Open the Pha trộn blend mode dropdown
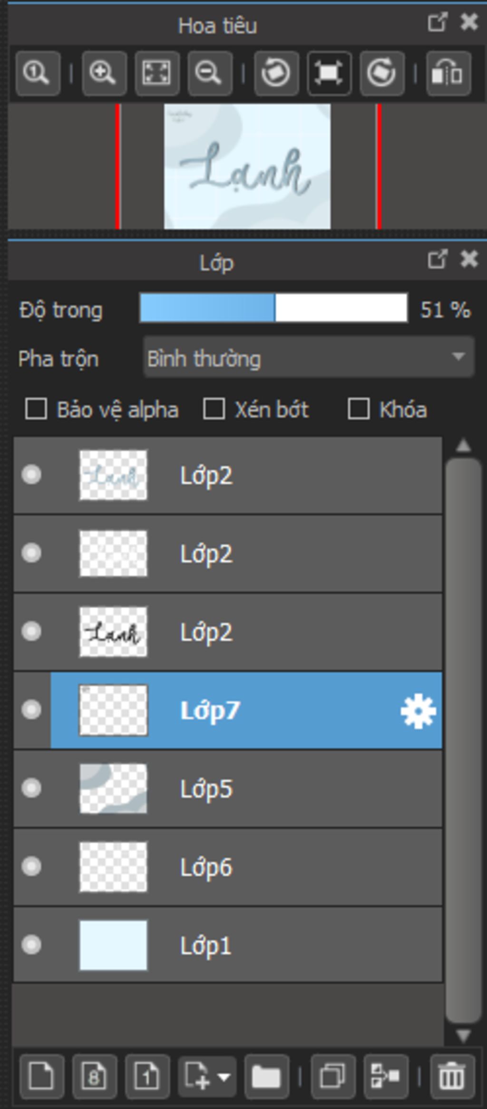This screenshot has width=487, height=1109. tap(308, 358)
